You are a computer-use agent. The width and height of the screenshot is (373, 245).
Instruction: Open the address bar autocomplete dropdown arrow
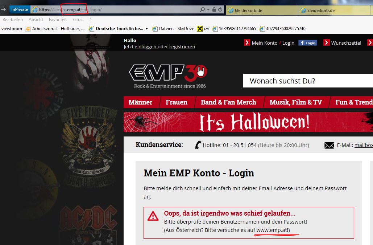point(208,10)
